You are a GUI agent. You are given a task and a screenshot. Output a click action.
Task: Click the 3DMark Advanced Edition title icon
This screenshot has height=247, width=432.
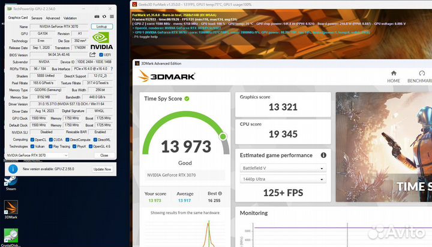[x=137, y=63]
